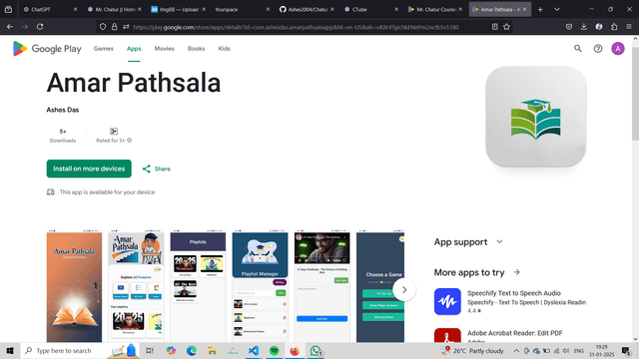Click the Share icon link
Viewport: 639px width, 359px height.
click(157, 169)
